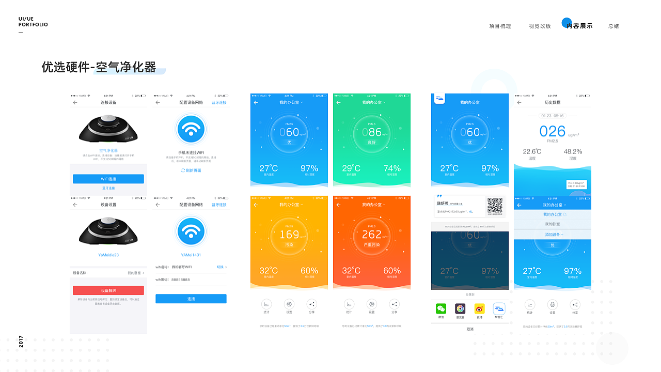The width and height of the screenshot is (661, 372).
Task: Tap 严重污染 status on orange screen
Action: [372, 244]
